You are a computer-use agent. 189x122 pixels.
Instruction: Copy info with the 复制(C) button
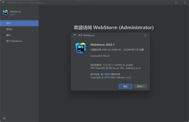(x=140, y=86)
